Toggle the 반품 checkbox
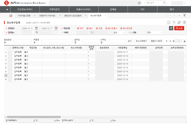Image resolution: width=191 pixels, height=125 pixels. pos(97,28)
